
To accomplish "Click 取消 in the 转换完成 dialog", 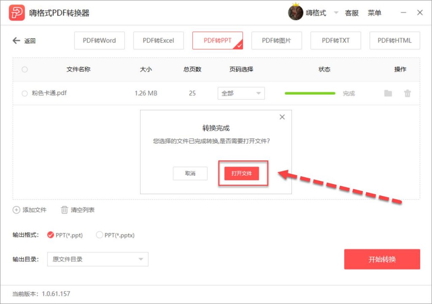I will pyautogui.click(x=190, y=173).
